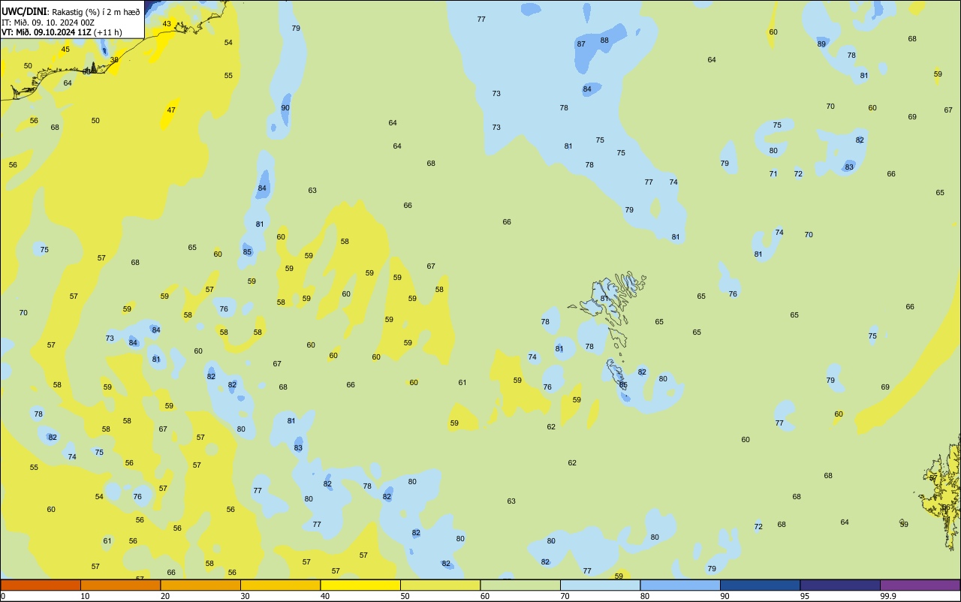Click the humidity value 43 on the map
This screenshot has height=602, width=961.
point(167,23)
